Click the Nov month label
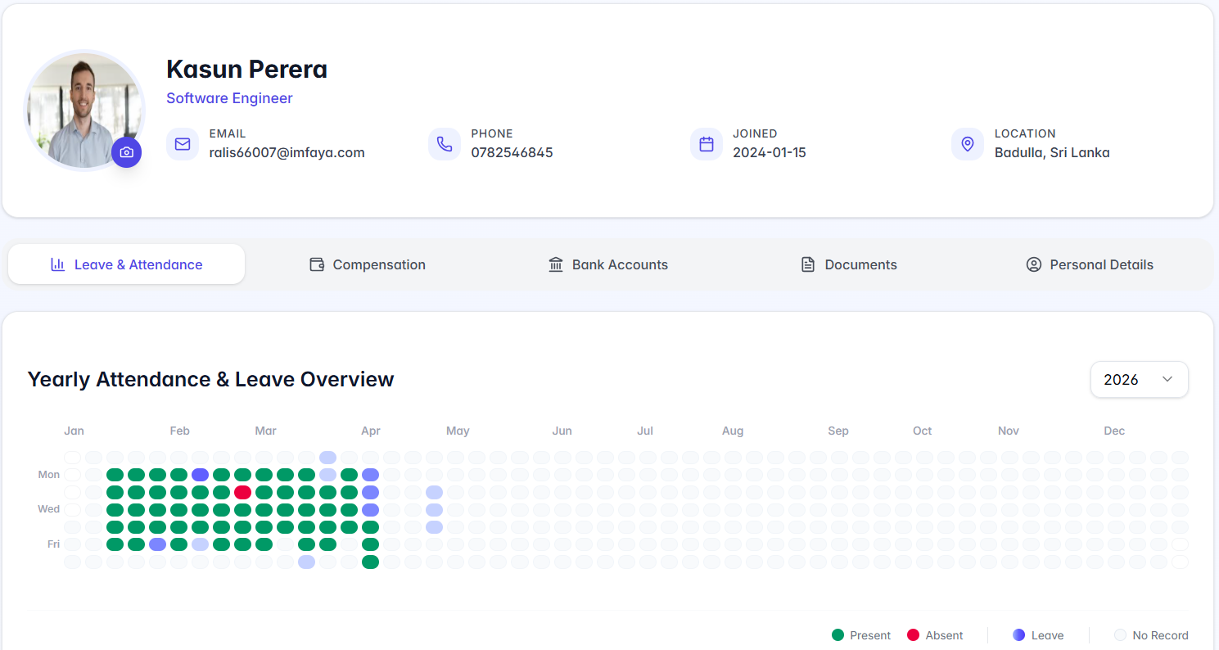Viewport: 1219px width, 650px height. click(x=1009, y=431)
